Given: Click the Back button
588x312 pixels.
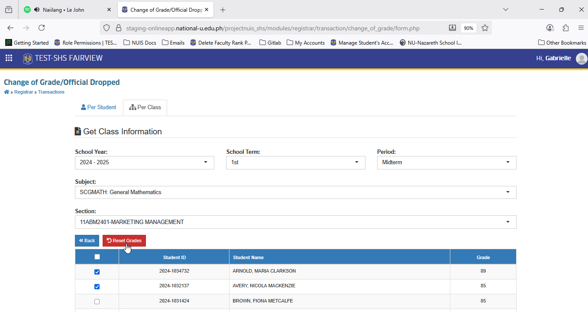Looking at the screenshot, I should (87, 240).
